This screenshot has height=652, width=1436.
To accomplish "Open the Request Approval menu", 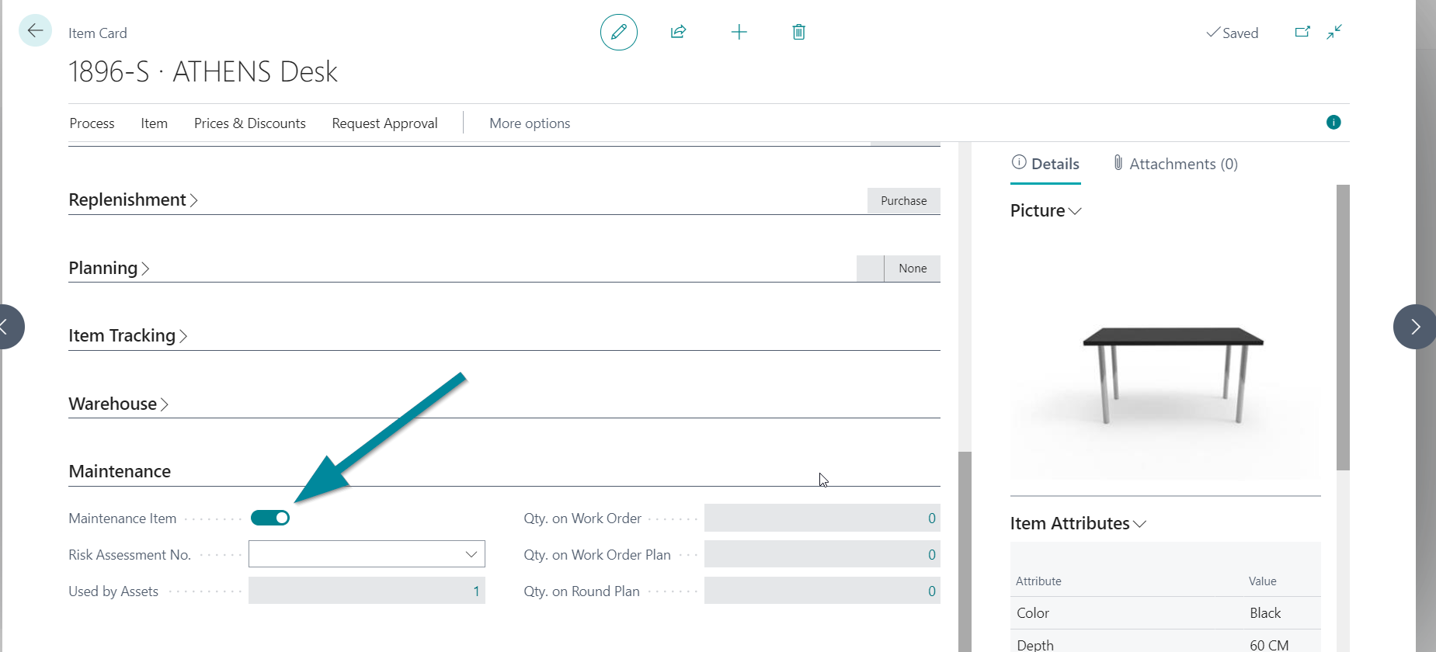I will pos(384,123).
